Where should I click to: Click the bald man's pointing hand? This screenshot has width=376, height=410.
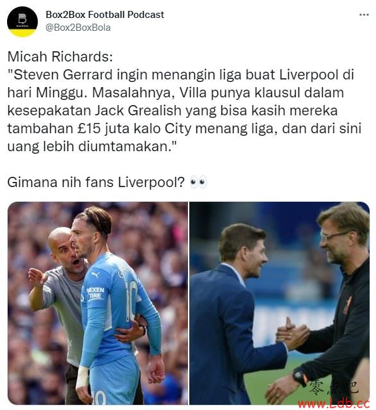click(x=37, y=277)
